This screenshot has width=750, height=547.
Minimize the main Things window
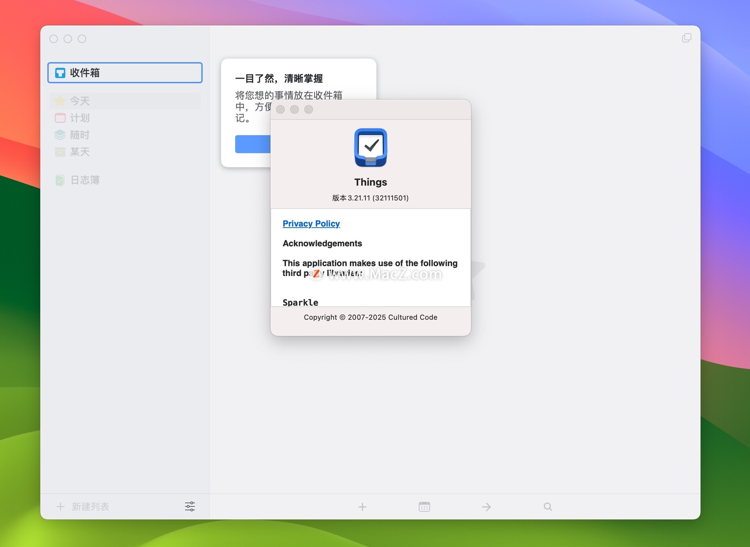(68, 39)
